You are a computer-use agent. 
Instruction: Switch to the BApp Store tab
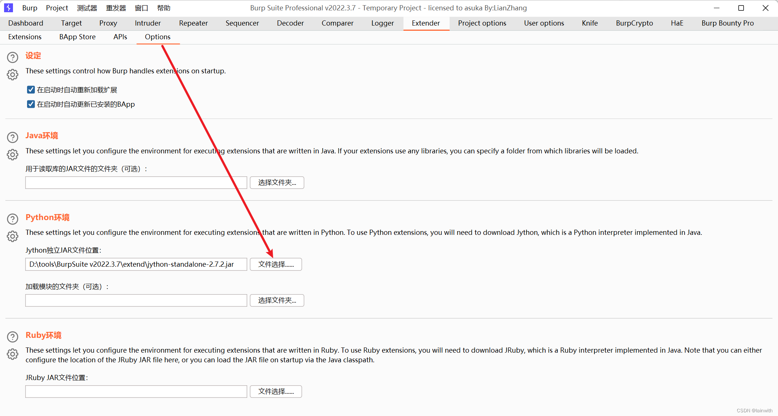[77, 37]
